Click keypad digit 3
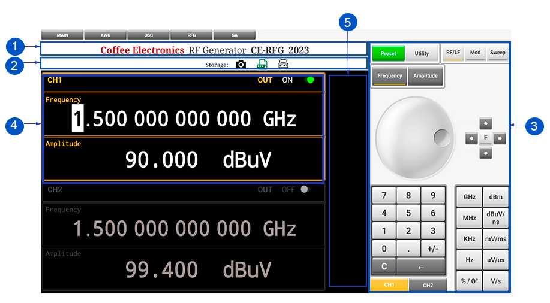Viewport: 550px width, 303px height. [x=433, y=231]
